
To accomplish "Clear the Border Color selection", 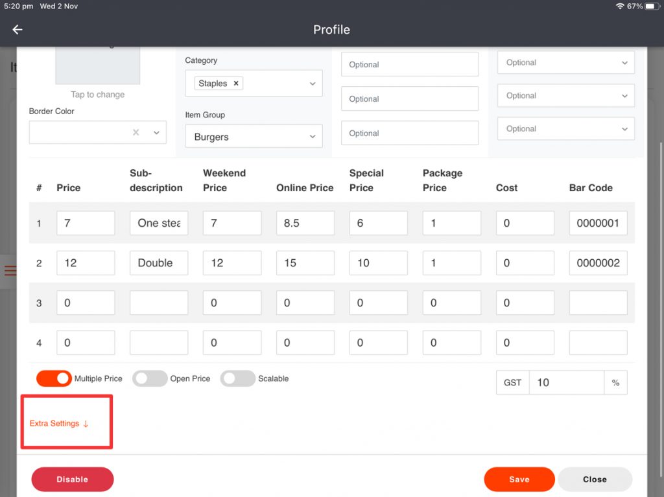I will click(136, 132).
